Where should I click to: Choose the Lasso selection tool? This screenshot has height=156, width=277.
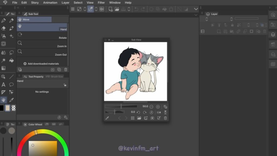[x=11, y=53]
